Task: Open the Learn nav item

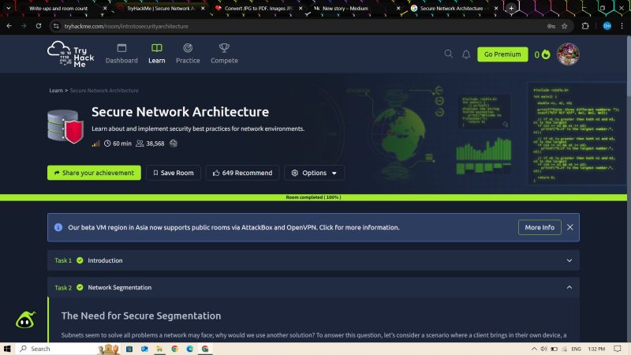Action: coord(156,54)
